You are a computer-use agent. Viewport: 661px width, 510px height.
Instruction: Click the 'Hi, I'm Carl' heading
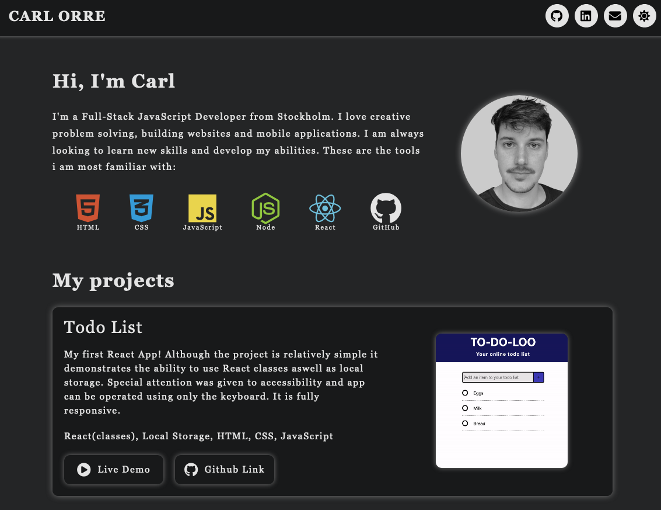click(x=113, y=81)
